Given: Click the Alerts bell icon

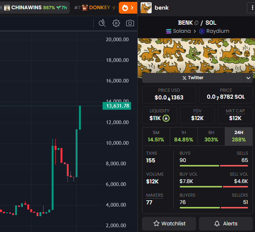Looking at the screenshot, I should pos(217,224).
